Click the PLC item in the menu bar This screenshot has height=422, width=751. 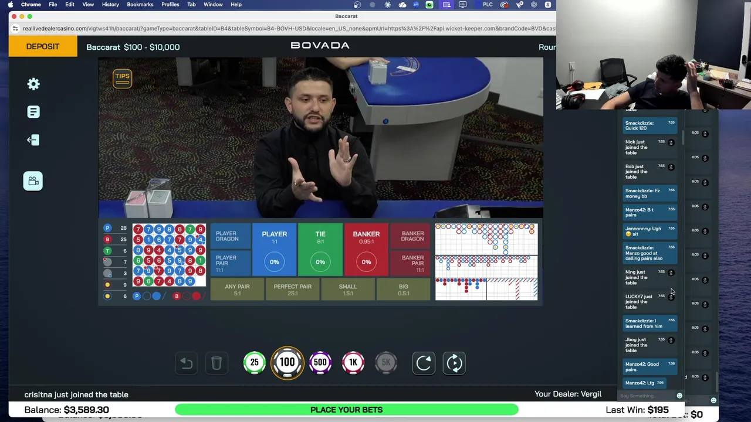click(488, 5)
